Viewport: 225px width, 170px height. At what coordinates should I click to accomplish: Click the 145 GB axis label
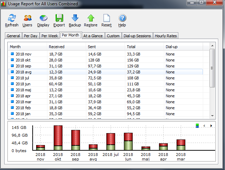tap(19, 127)
